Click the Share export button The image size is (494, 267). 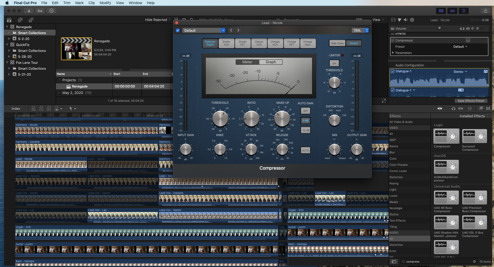point(485,11)
